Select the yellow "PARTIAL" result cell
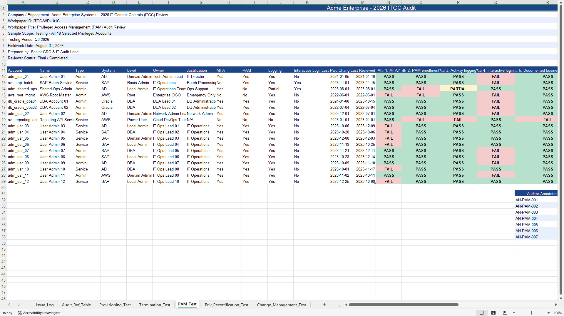This screenshot has width=564, height=316. click(x=458, y=89)
